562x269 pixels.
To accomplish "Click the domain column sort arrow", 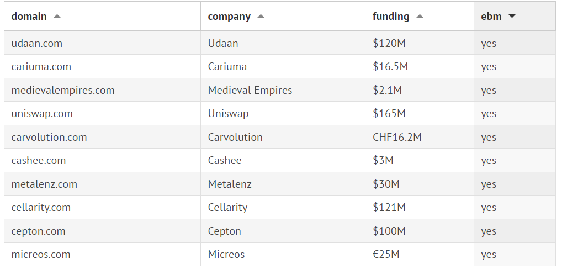I will click(x=57, y=17).
